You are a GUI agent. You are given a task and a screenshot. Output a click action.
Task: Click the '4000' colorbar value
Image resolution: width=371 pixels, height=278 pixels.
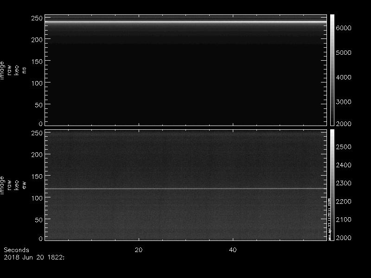tap(344, 77)
